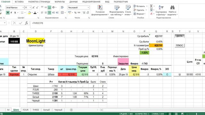Click the insert function fx icon

click(26, 23)
